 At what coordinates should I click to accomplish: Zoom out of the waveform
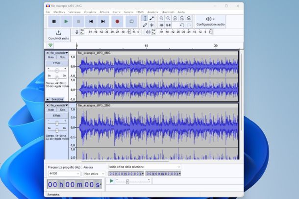(168, 18)
